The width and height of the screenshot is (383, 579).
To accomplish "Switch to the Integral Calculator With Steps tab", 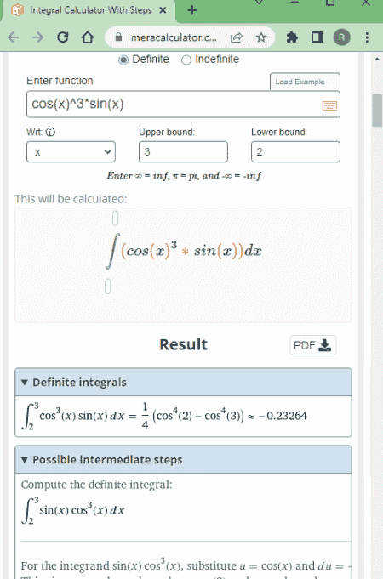I will pos(89,10).
